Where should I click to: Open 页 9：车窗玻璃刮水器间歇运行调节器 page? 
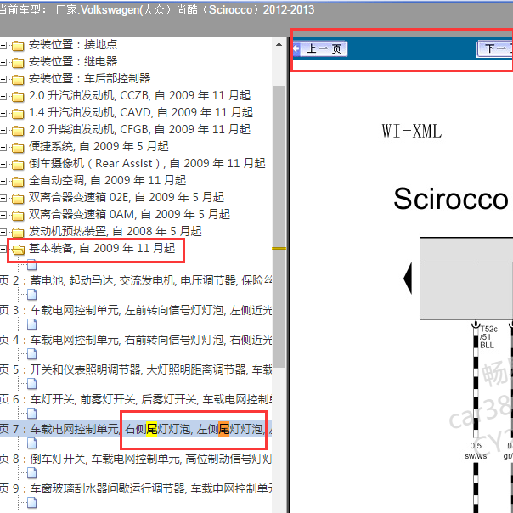136,488
